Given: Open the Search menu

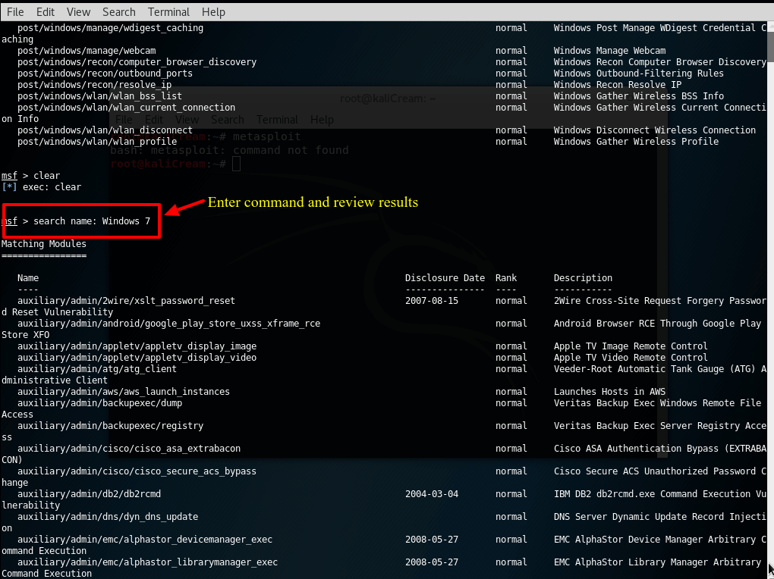Looking at the screenshot, I should tap(118, 12).
